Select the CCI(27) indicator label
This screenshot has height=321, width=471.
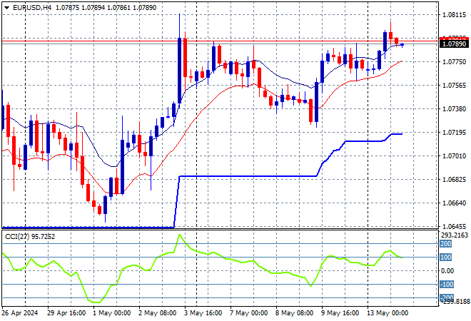coord(17,237)
